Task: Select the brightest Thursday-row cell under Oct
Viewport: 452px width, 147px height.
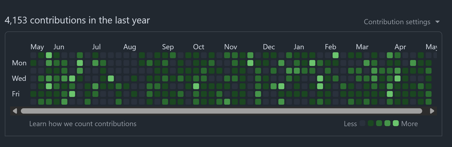Action: pyautogui.click(x=196, y=86)
